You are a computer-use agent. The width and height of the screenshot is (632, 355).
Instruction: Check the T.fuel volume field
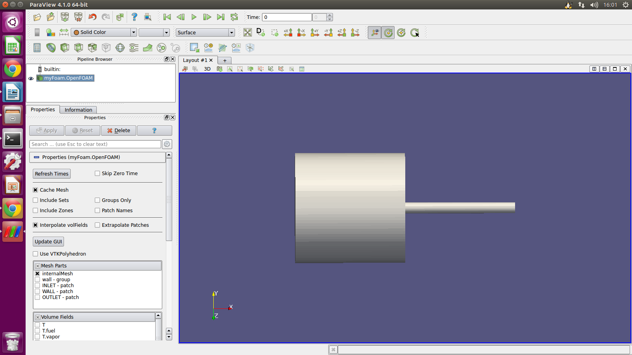coord(38,331)
